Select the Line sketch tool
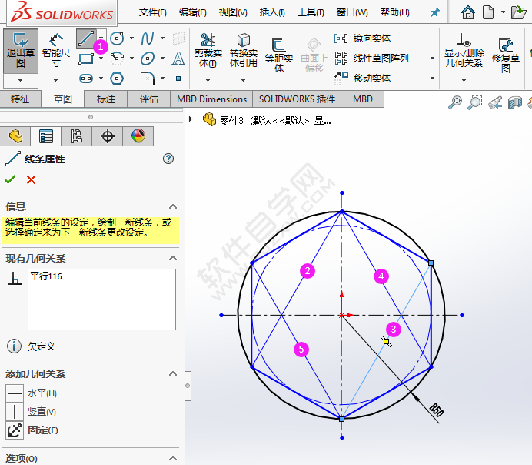532x465 pixels. (x=86, y=38)
